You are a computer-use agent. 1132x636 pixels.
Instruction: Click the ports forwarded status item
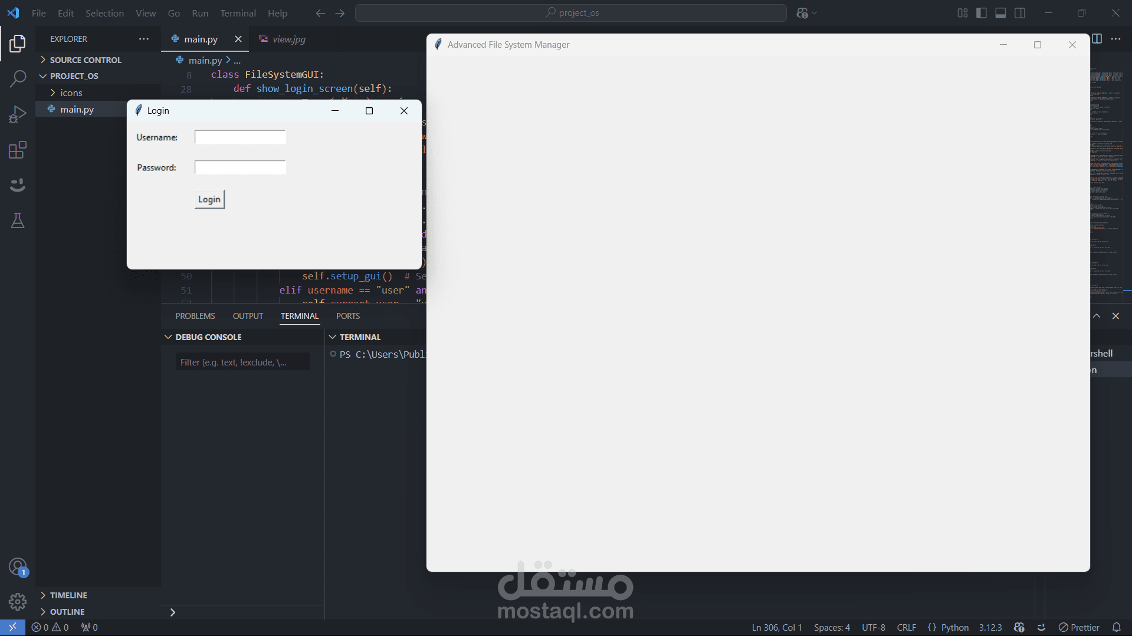click(x=89, y=627)
